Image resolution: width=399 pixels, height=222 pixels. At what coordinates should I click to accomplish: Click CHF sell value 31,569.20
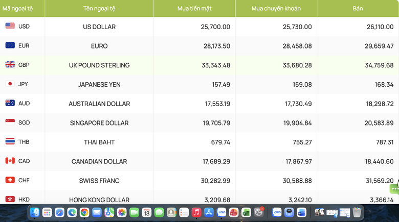[x=380, y=181]
